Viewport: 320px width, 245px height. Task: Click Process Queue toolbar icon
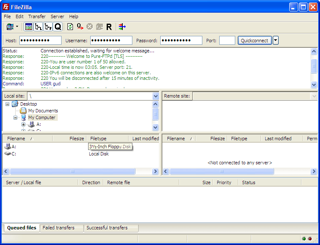[80, 27]
